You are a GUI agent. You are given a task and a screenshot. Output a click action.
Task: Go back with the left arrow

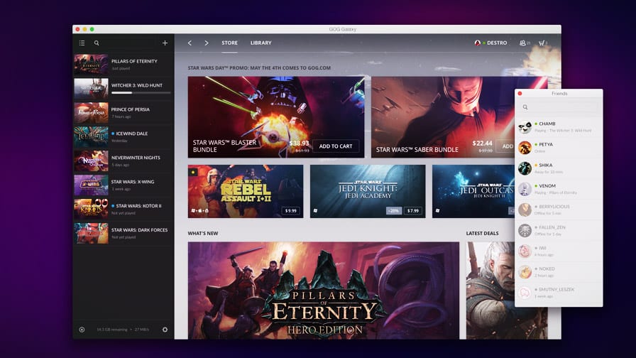(190, 43)
